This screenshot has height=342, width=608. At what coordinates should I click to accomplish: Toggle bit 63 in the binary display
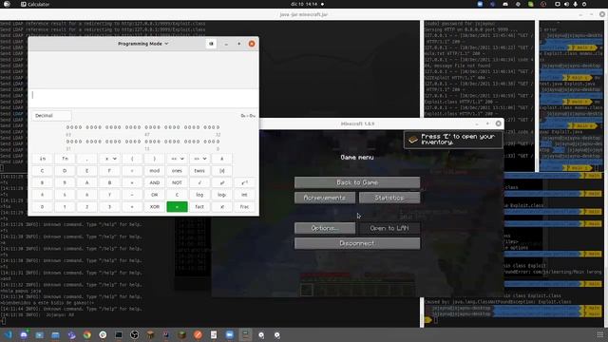click(x=68, y=127)
